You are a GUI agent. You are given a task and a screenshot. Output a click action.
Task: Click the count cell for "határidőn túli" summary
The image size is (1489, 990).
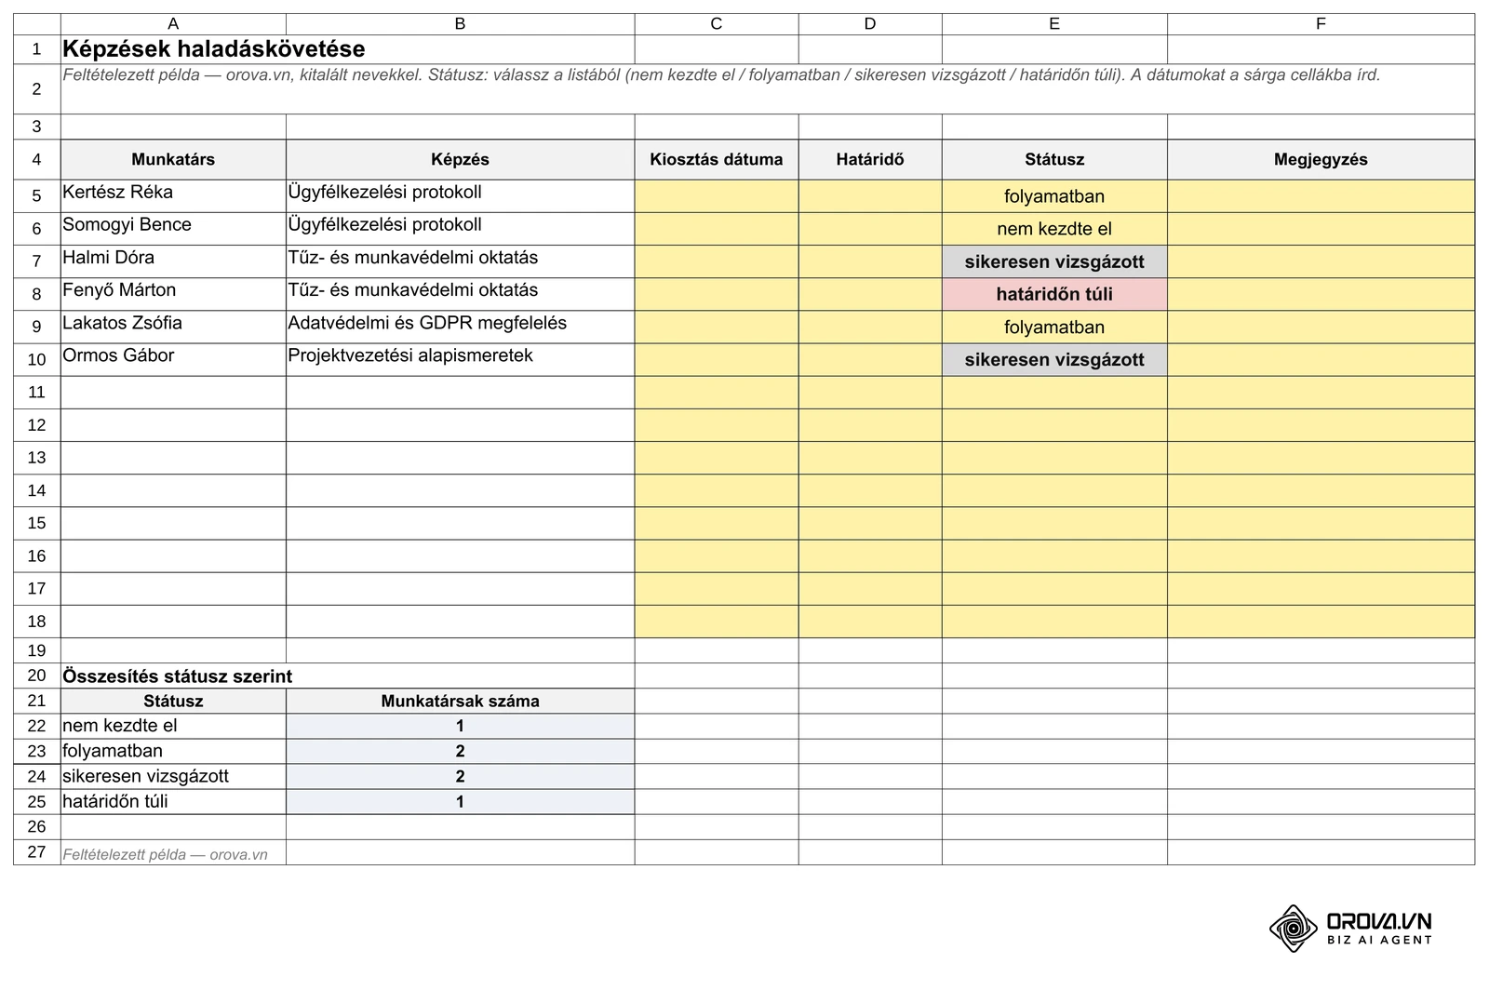point(460,801)
